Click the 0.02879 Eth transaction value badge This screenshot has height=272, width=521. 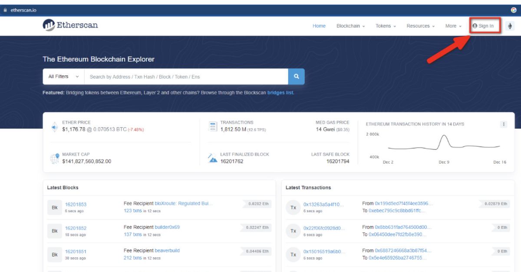pos(495,204)
